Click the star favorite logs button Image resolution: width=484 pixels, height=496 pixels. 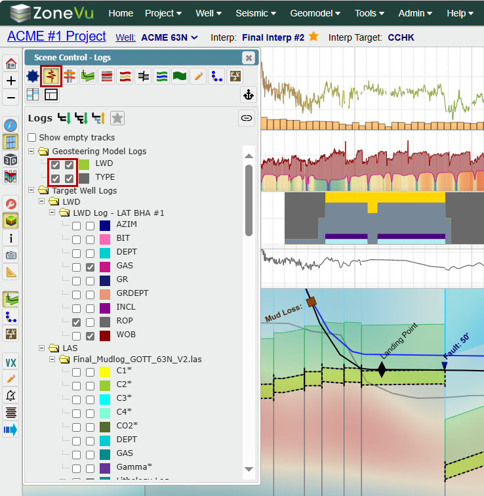(x=117, y=118)
